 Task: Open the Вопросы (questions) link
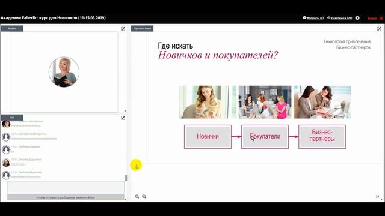pyautogui.click(x=313, y=18)
